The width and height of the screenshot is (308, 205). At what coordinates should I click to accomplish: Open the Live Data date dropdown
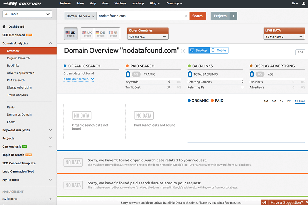284,37
